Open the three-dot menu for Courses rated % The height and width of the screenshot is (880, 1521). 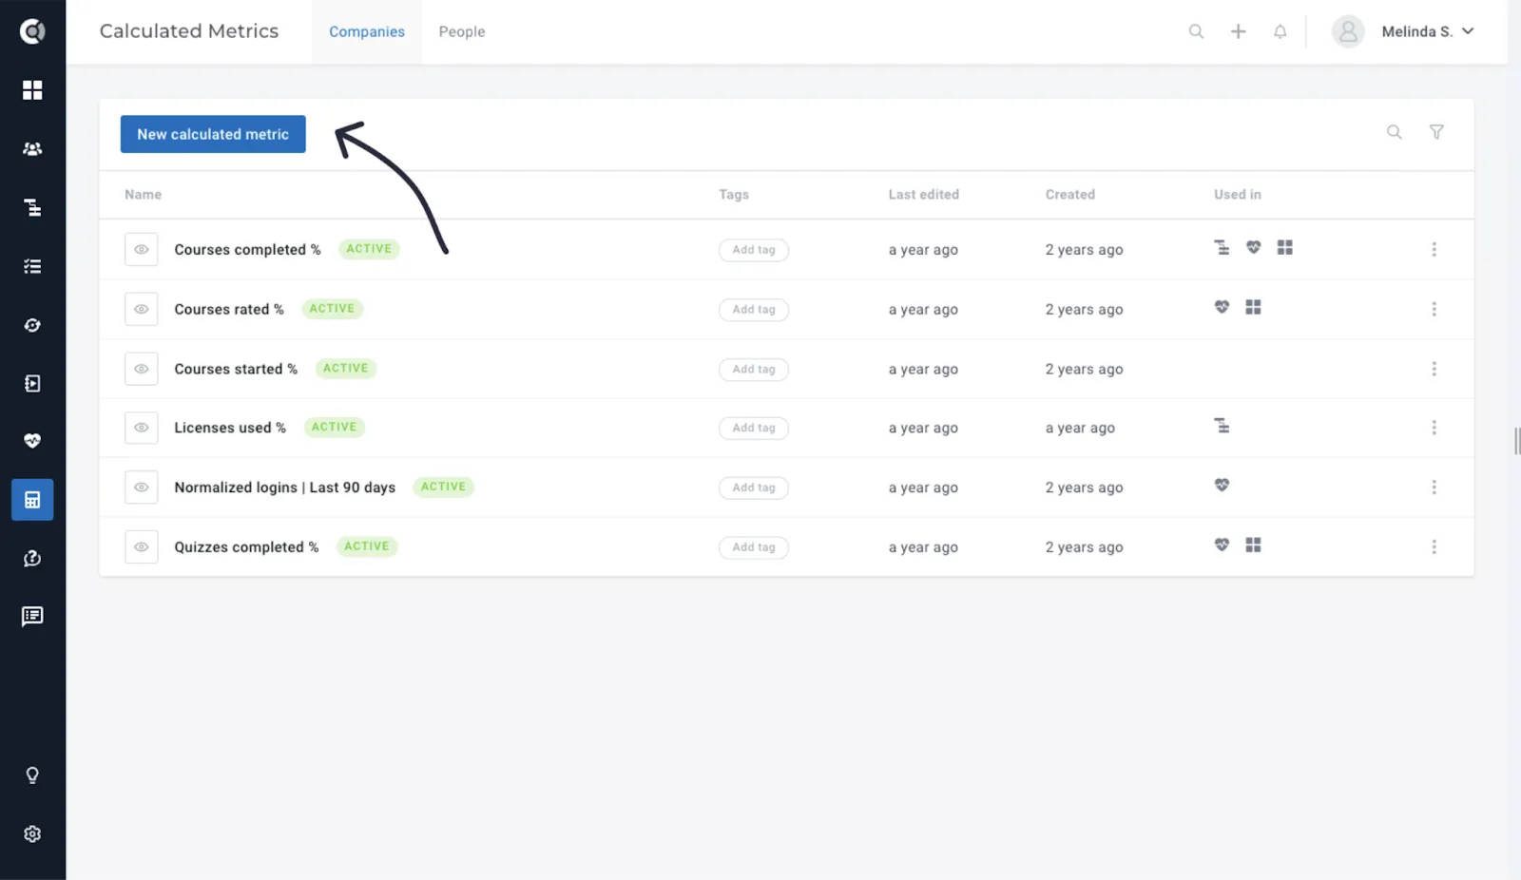[1434, 310]
